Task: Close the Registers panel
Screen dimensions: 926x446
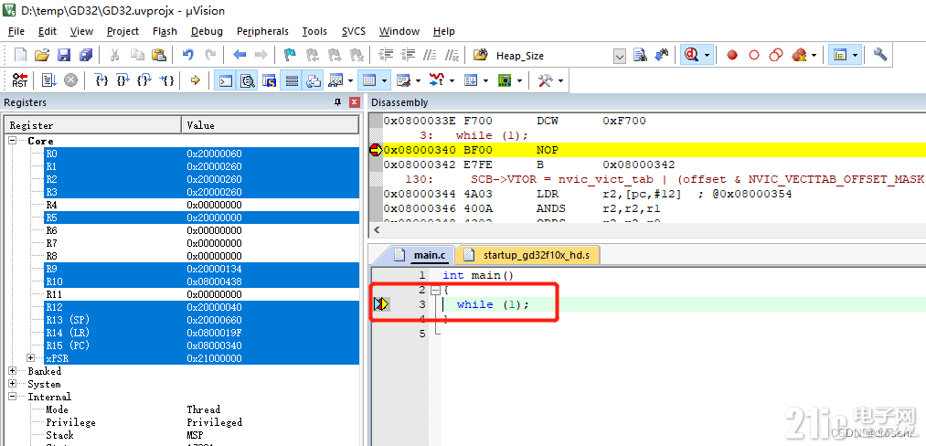Action: [x=355, y=102]
